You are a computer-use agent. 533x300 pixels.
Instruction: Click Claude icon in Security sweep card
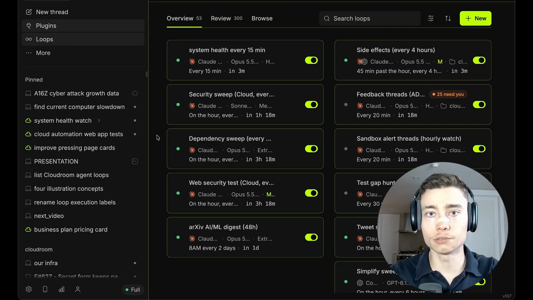click(x=192, y=106)
